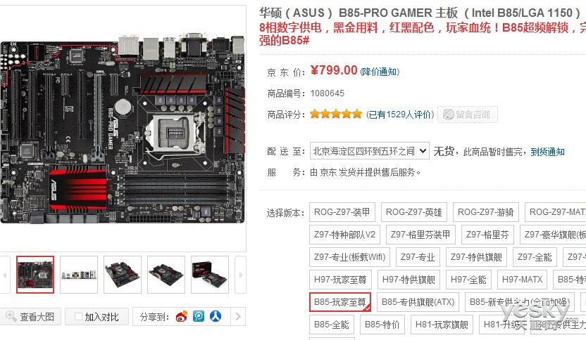Open the delivery region dropdown
The height and width of the screenshot is (340, 586).
(x=370, y=151)
